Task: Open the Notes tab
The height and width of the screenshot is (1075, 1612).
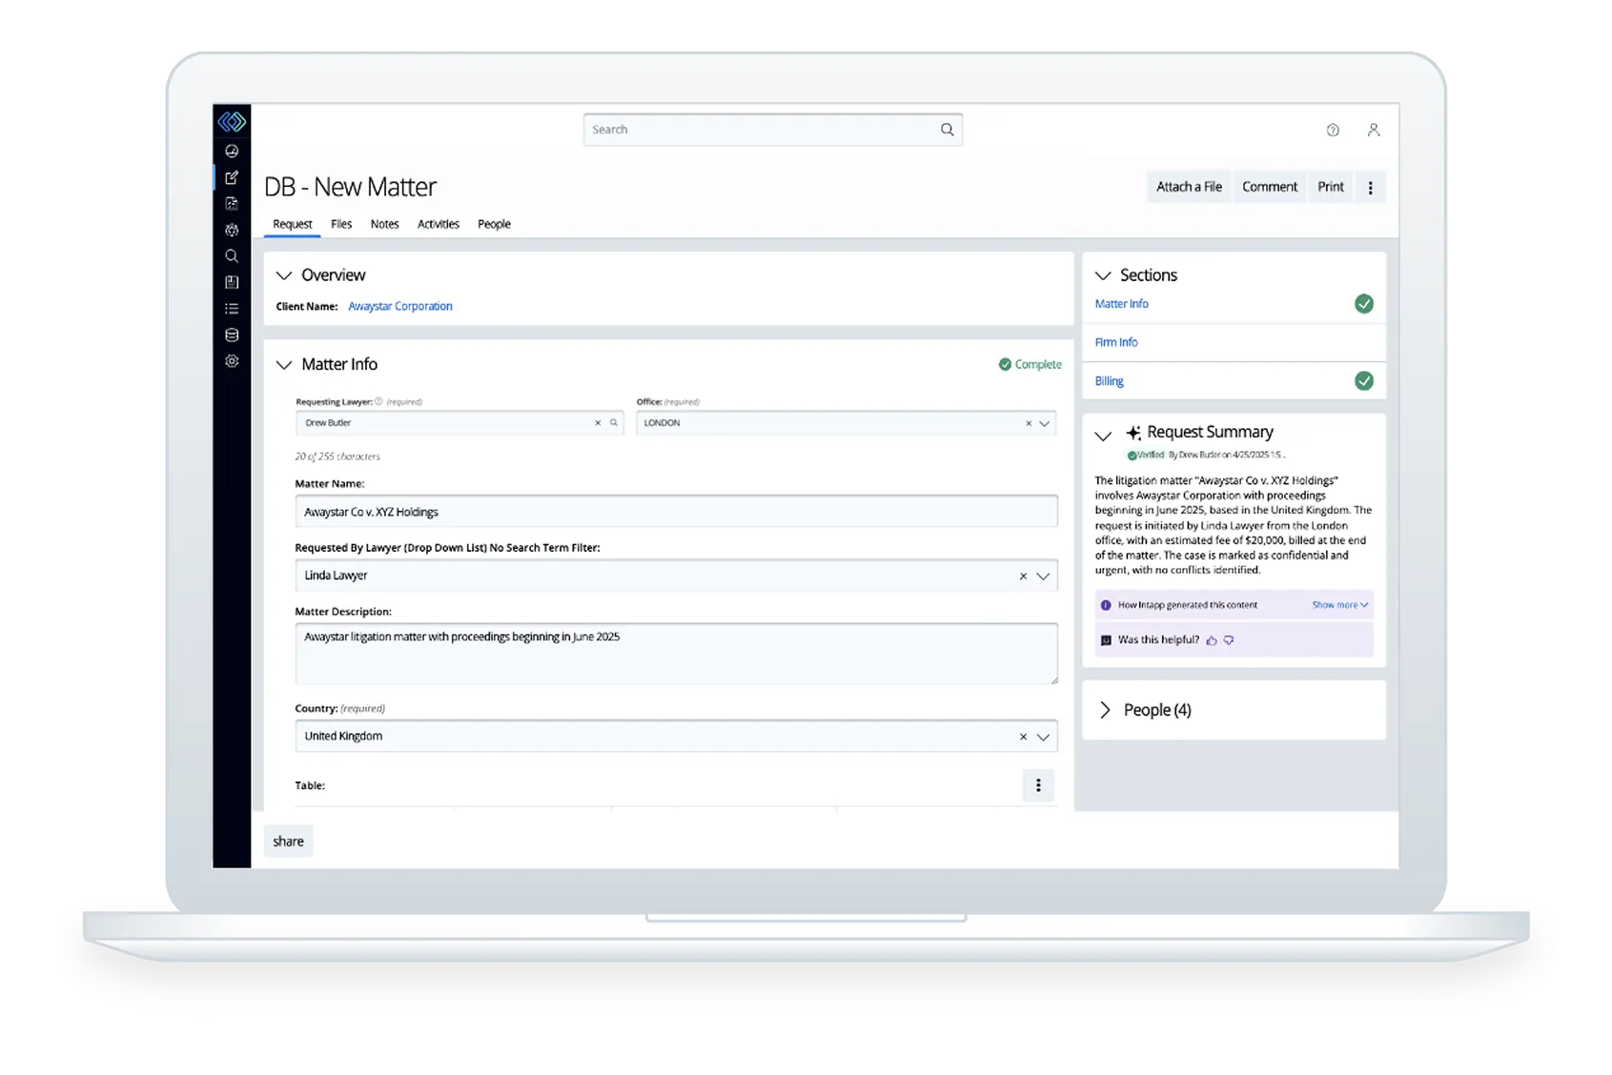Action: [x=384, y=224]
